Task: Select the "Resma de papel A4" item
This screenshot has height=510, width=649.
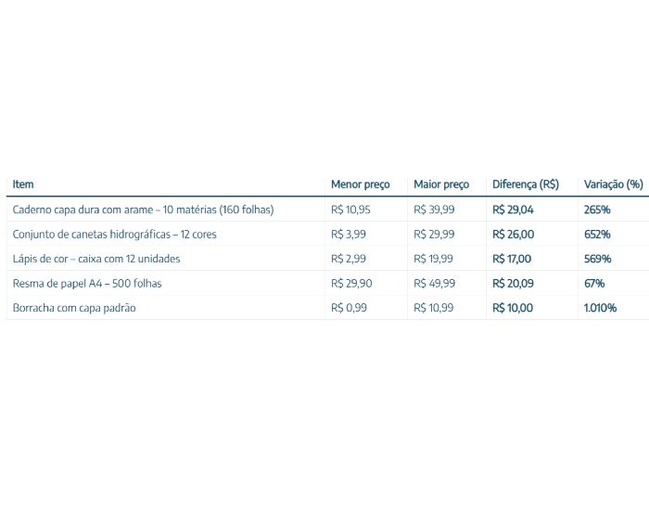Action: [x=87, y=283]
